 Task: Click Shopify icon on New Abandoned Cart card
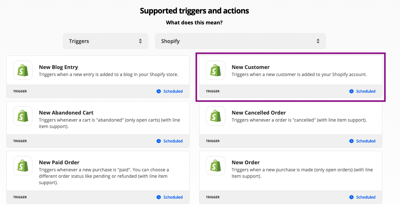pos(23,116)
